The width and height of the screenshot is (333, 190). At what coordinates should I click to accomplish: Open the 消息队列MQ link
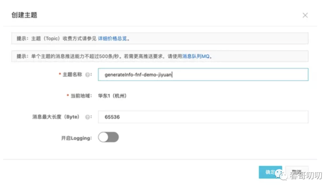coord(196,56)
